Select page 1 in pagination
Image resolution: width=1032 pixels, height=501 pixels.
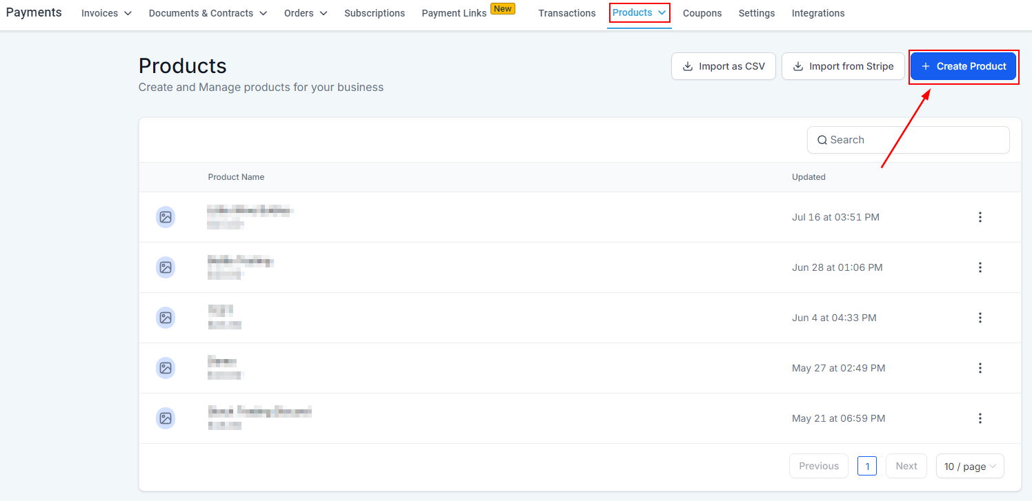click(x=867, y=466)
